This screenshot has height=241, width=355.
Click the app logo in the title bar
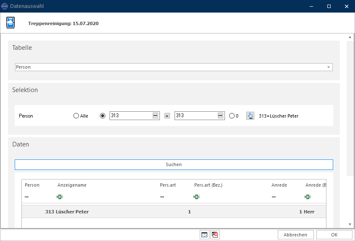[5, 6]
